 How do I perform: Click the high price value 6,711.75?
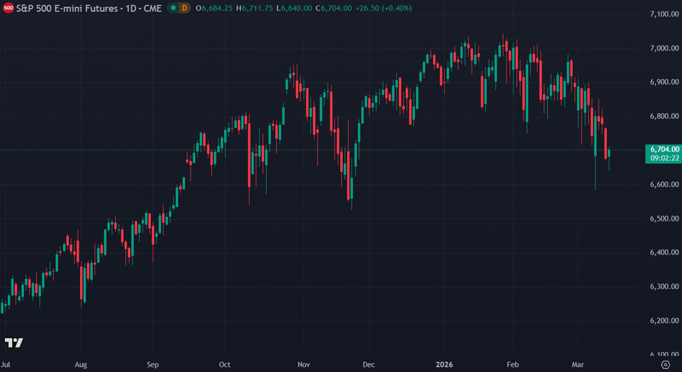tap(258, 8)
